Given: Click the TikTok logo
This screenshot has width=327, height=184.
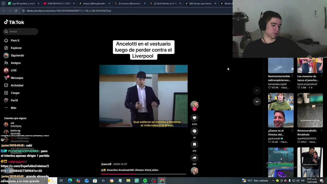Looking at the screenshot, I should (x=14, y=22).
